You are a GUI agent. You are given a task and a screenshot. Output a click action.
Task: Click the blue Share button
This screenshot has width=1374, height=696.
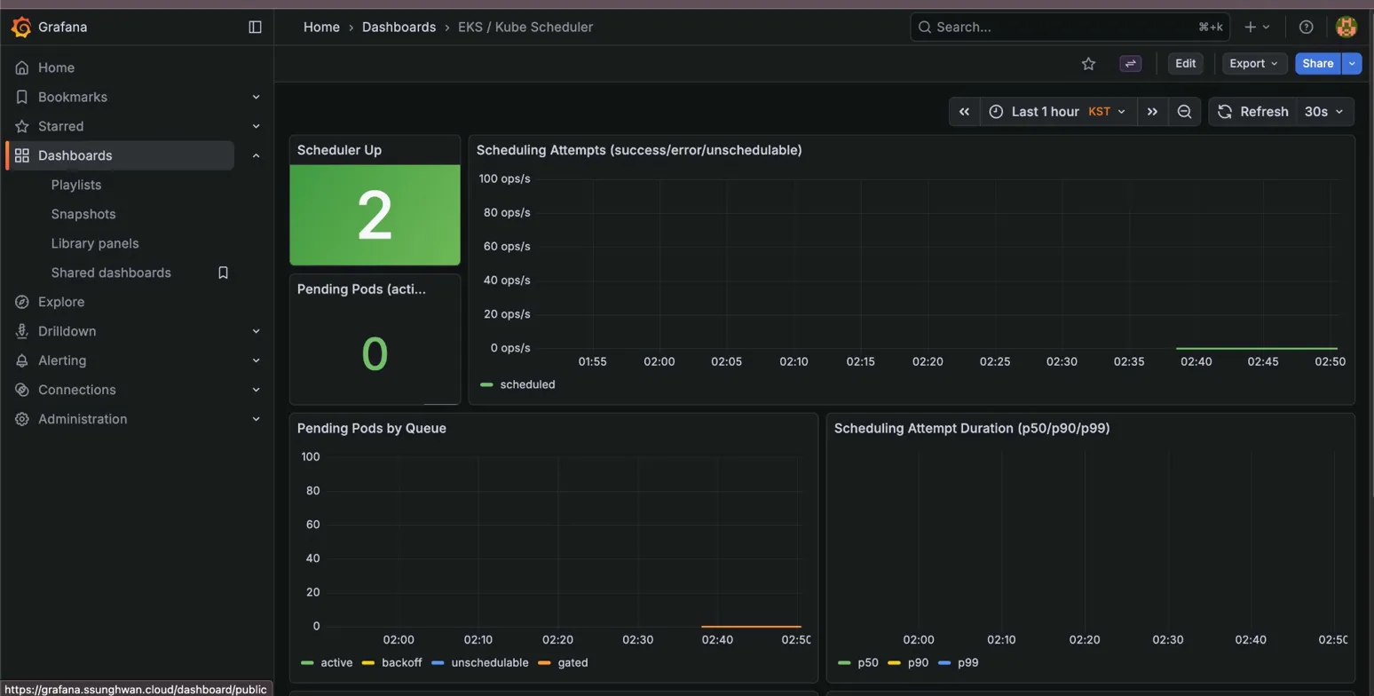tap(1318, 63)
